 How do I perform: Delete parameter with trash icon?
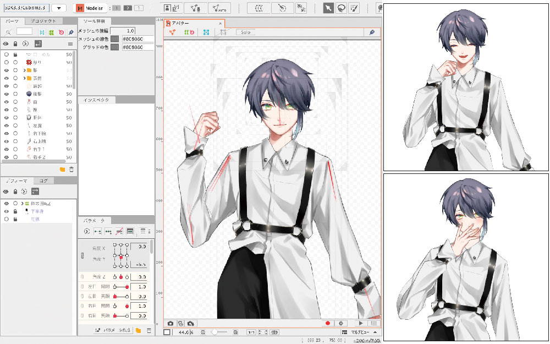(148, 330)
